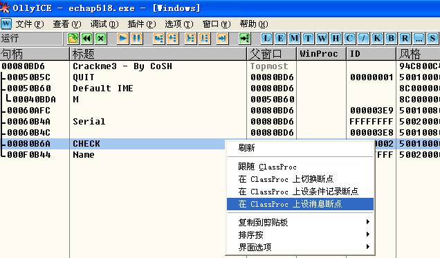Choose 在 ClassProc 上设消息断点
Viewport: 440px width, 258px height.
pyautogui.click(x=300, y=204)
